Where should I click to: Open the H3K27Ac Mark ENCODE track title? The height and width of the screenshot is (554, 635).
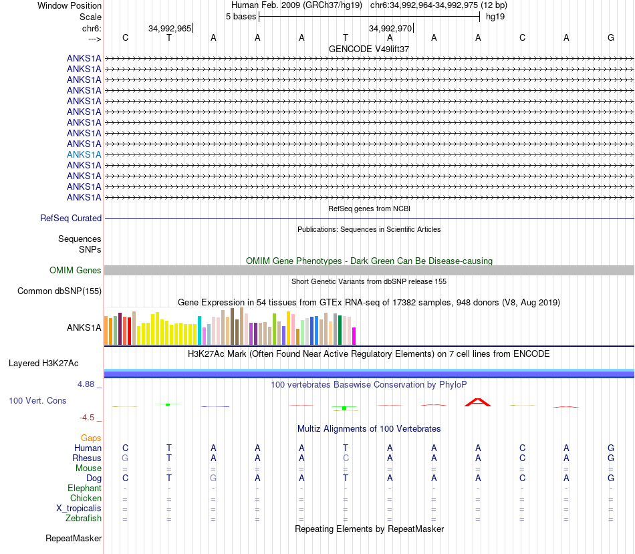(x=369, y=354)
